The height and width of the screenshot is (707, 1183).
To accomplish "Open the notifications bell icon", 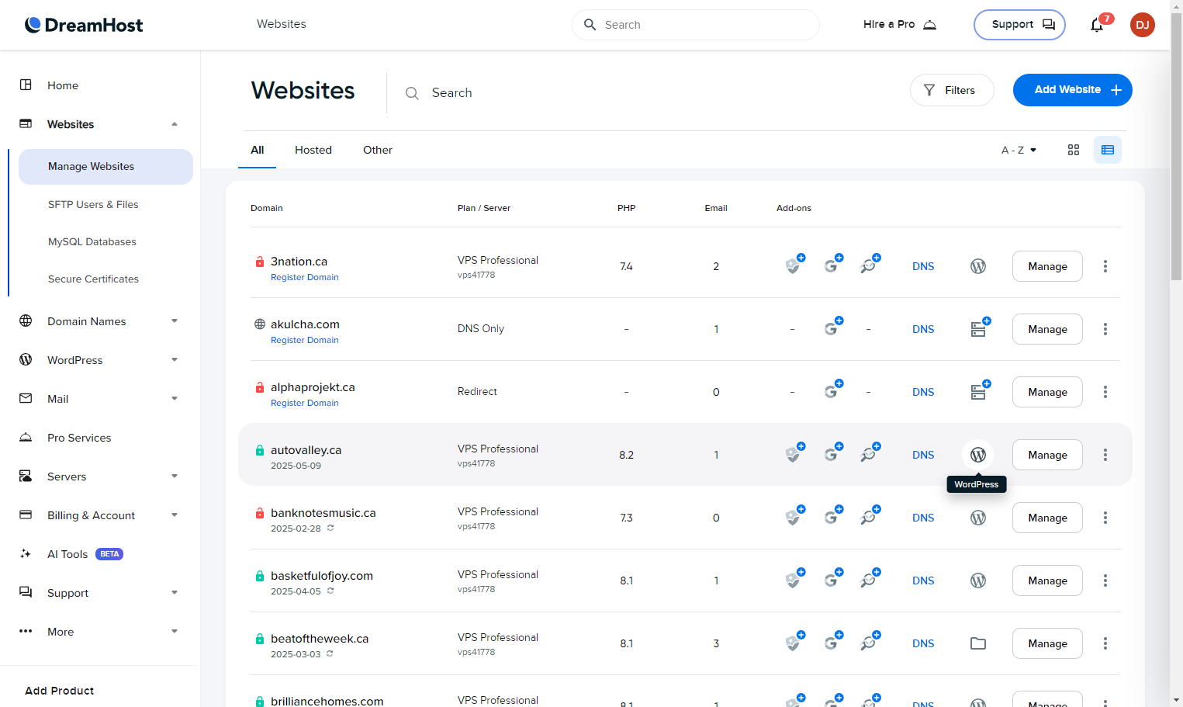I will pyautogui.click(x=1097, y=25).
